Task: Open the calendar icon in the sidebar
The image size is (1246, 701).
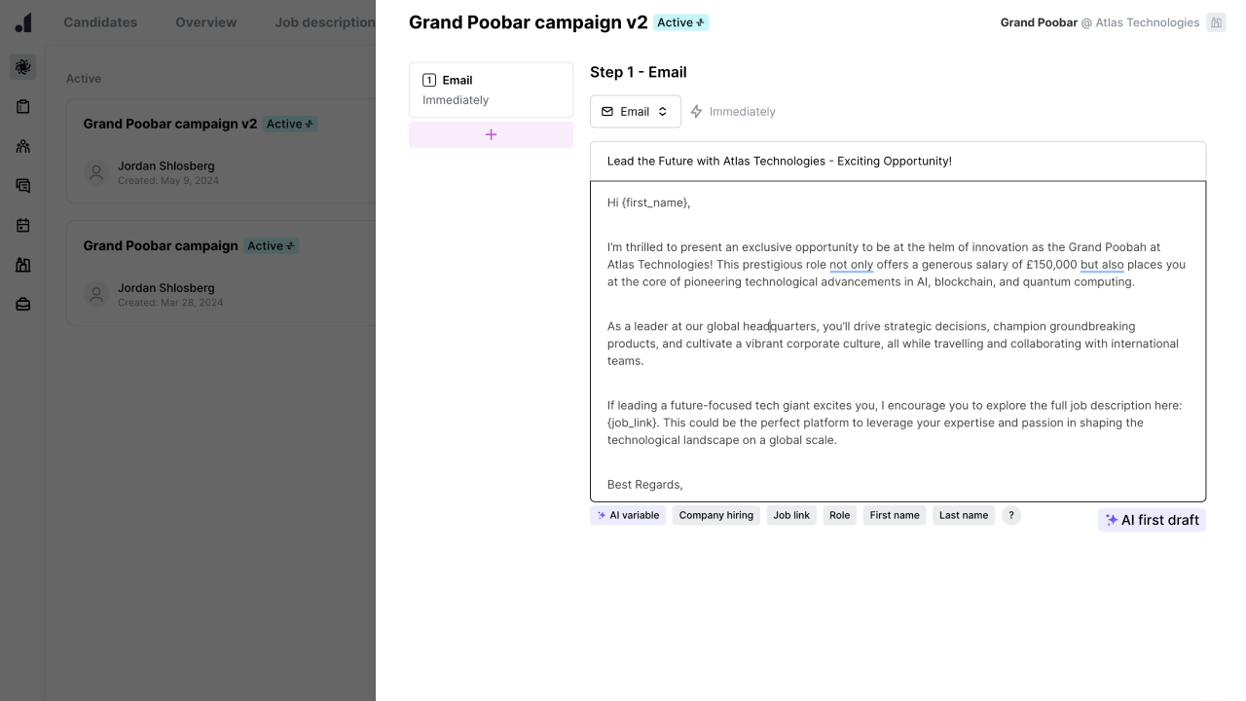Action: [x=21, y=225]
